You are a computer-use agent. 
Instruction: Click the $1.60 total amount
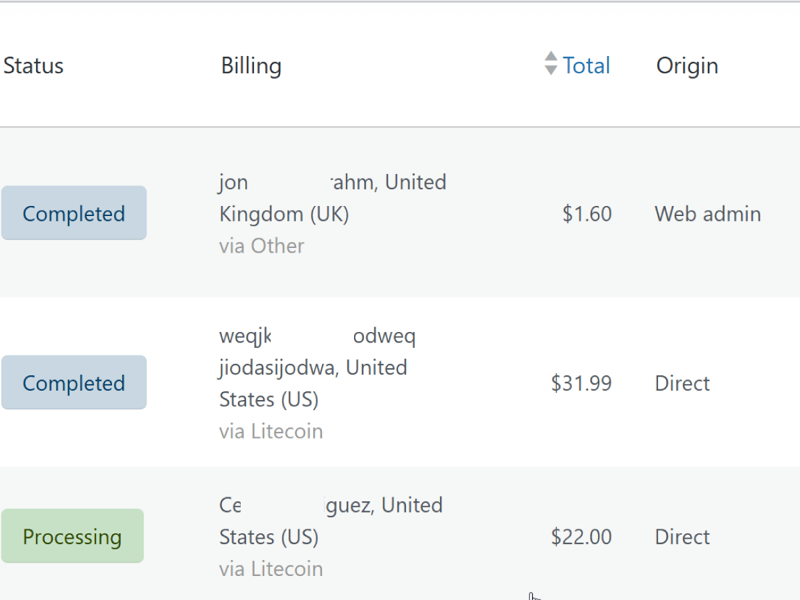click(x=587, y=213)
